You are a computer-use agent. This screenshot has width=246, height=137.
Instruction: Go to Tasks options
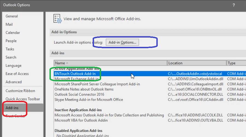pyautogui.click(x=10, y=49)
